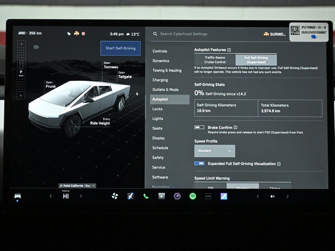
Task: Go to the Software settings section
Action: [x=160, y=177]
